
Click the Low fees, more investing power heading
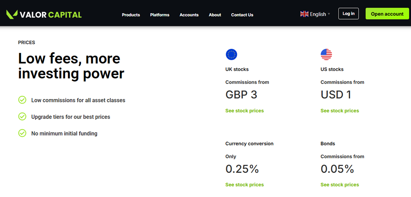click(x=71, y=66)
